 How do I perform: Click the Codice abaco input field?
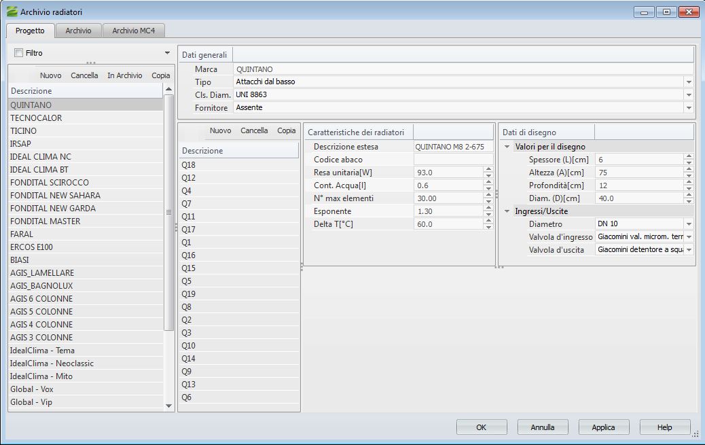tap(453, 160)
